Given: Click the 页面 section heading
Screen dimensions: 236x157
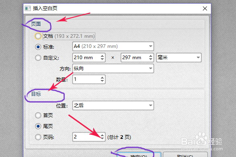Looking at the screenshot, I should [36, 24].
